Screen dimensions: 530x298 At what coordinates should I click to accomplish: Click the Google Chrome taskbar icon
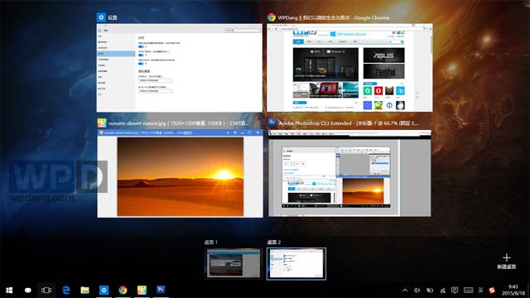[123, 290]
